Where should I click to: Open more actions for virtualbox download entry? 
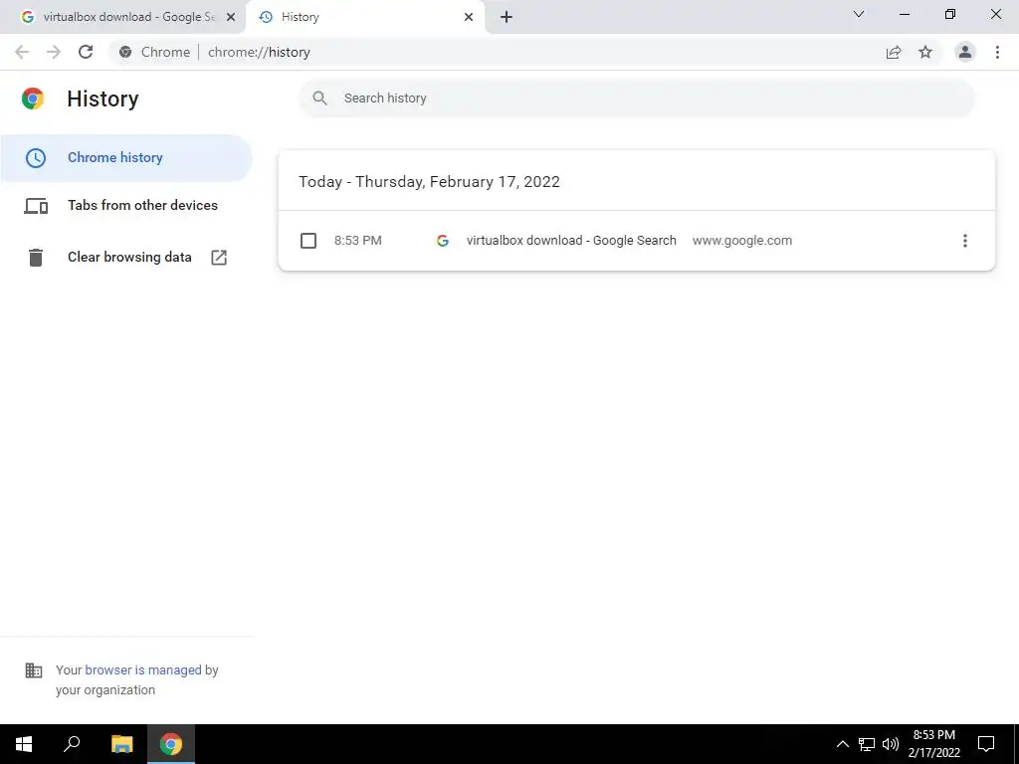[965, 241]
